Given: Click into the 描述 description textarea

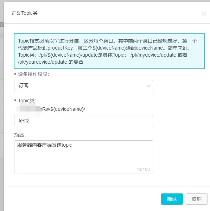Looking at the screenshot, I should click(x=83, y=157).
